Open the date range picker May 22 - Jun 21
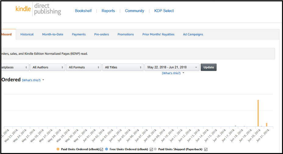Screen dimensions: 283x154 [172, 67]
